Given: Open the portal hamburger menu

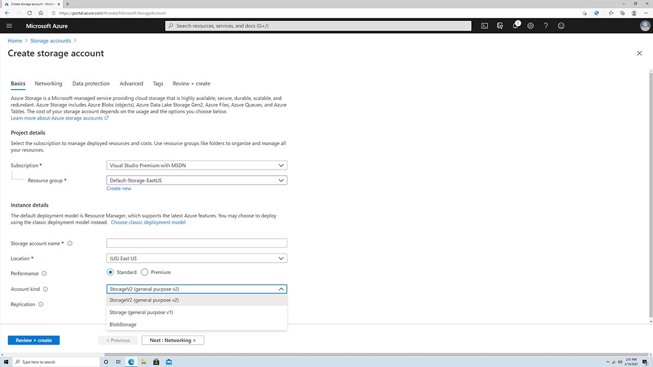Looking at the screenshot, I should pyautogui.click(x=9, y=26).
